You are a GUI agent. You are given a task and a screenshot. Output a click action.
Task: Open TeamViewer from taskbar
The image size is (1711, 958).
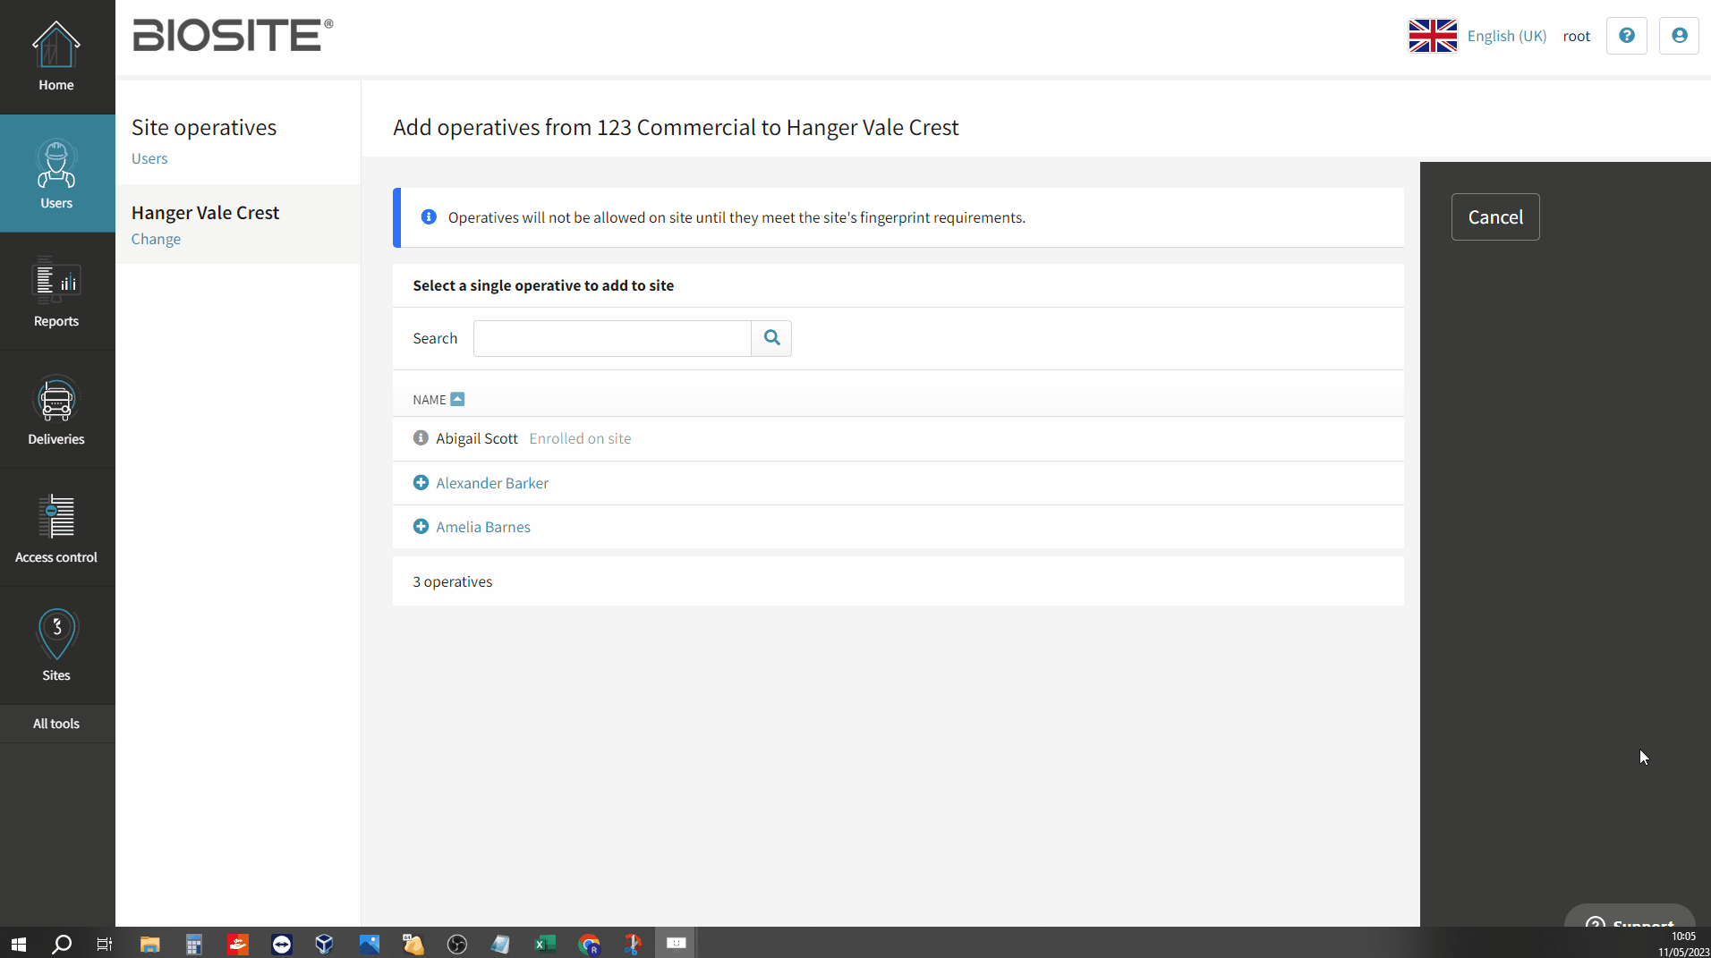pyautogui.click(x=282, y=944)
